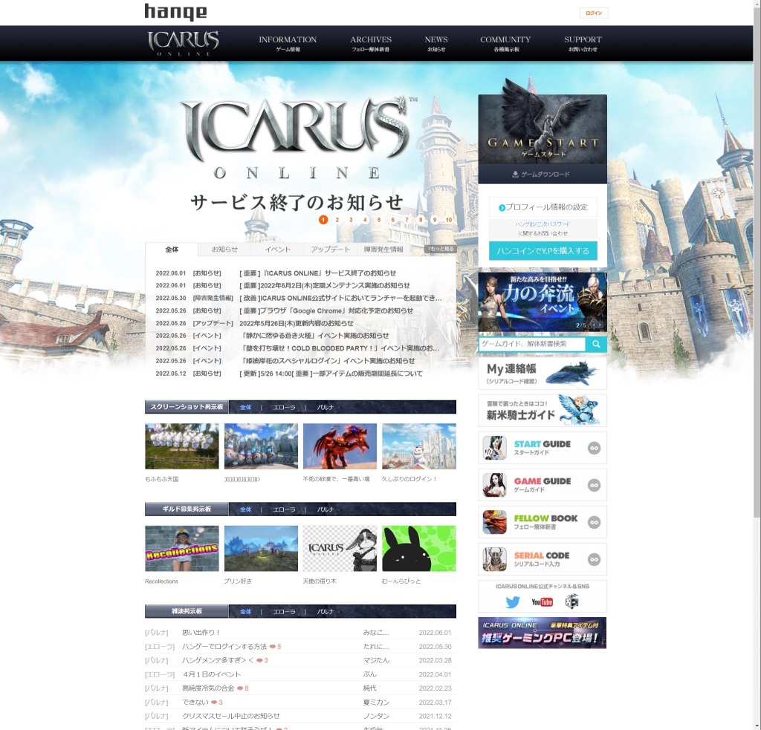Open the COMMUNITY menu

point(505,43)
